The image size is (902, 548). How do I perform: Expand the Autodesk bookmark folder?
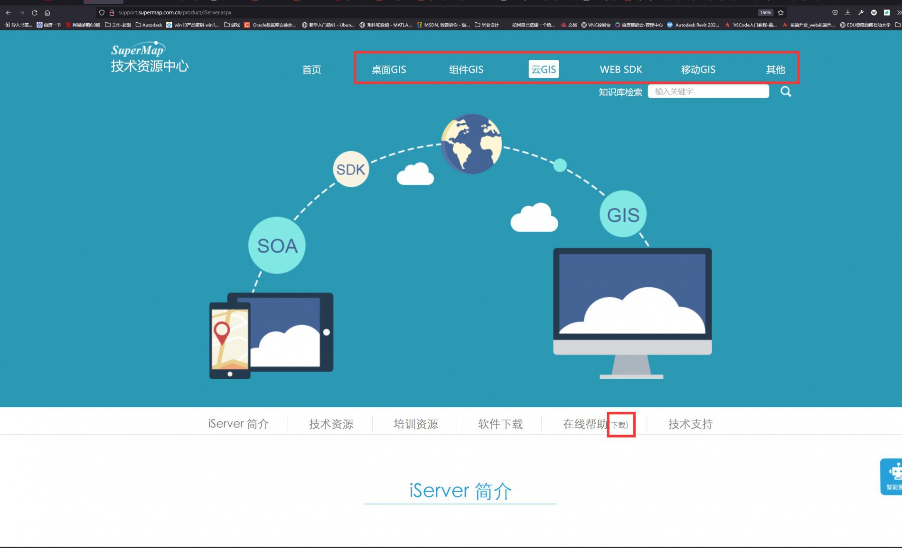pyautogui.click(x=149, y=25)
